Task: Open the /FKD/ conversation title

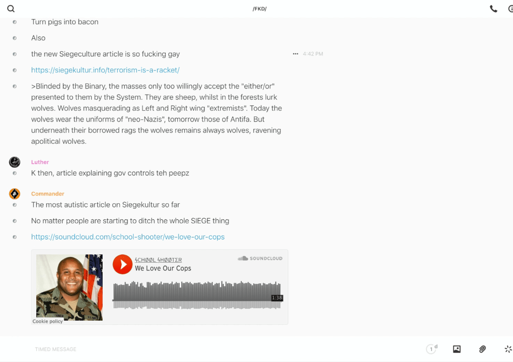Action: (x=260, y=9)
